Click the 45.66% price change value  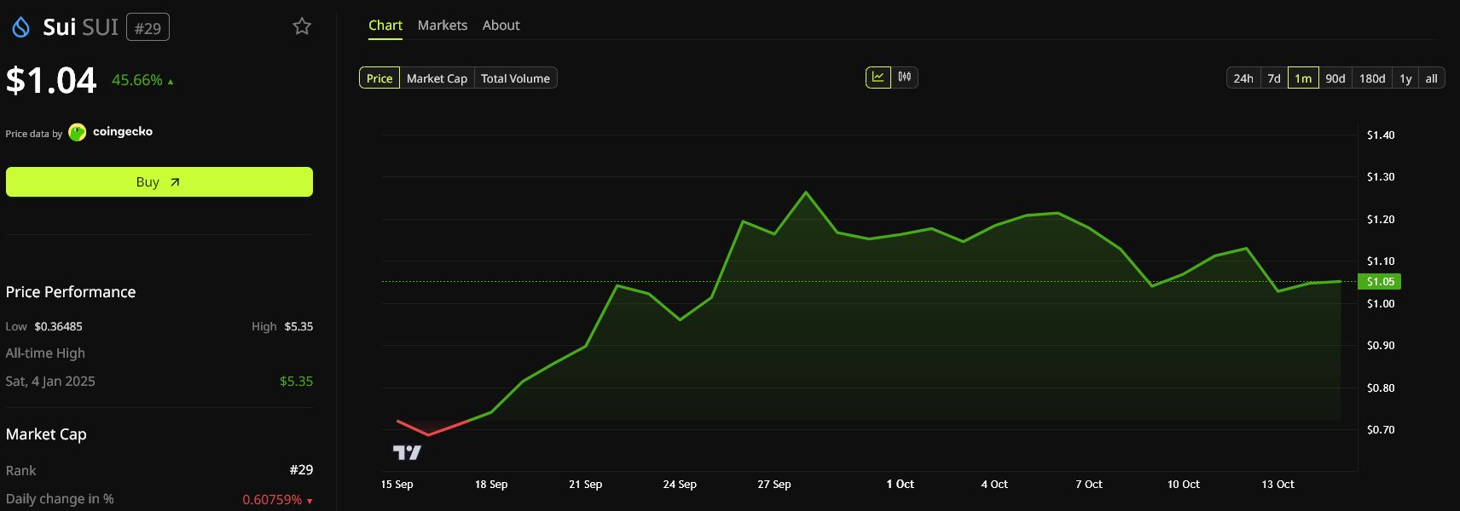[x=136, y=80]
